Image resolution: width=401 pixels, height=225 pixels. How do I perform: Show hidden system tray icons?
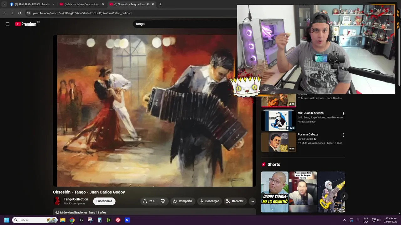point(344,220)
